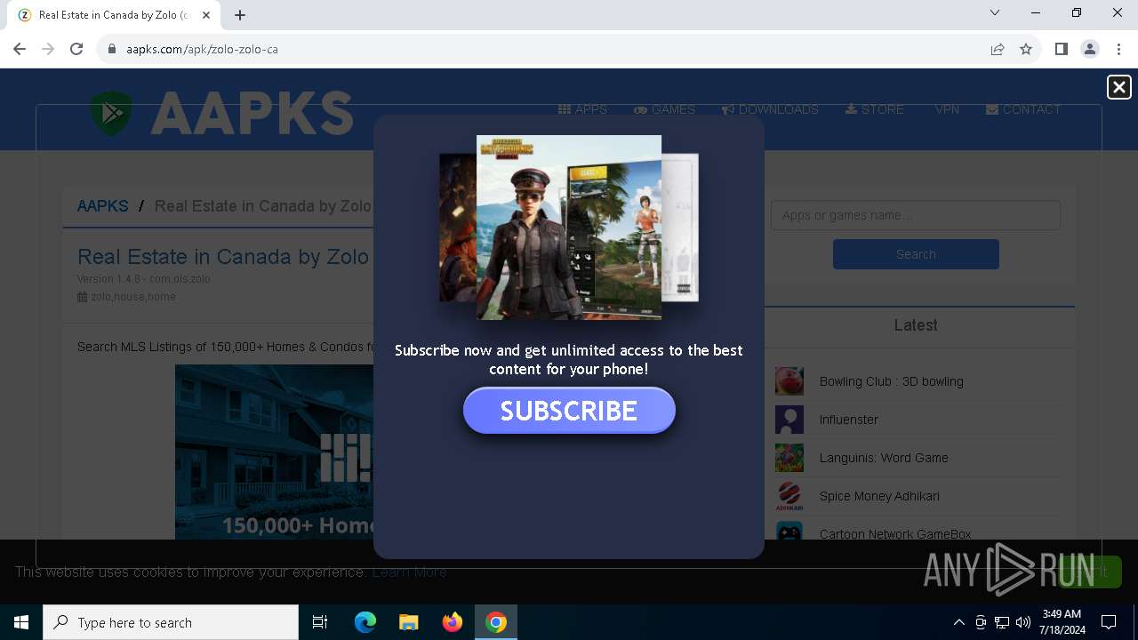The image size is (1138, 640).
Task: Bookmark this tab with star icon
Action: coord(1026,49)
